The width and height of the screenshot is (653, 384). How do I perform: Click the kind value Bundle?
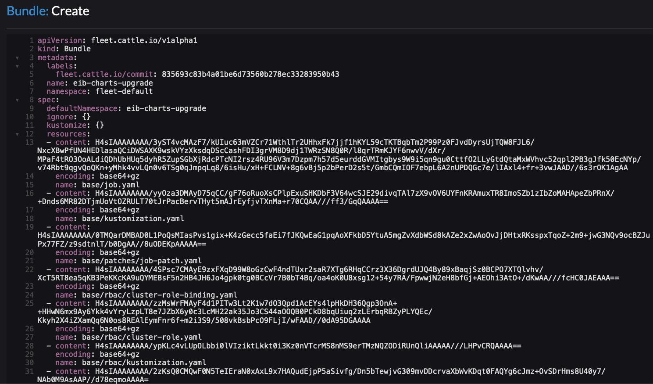click(77, 49)
